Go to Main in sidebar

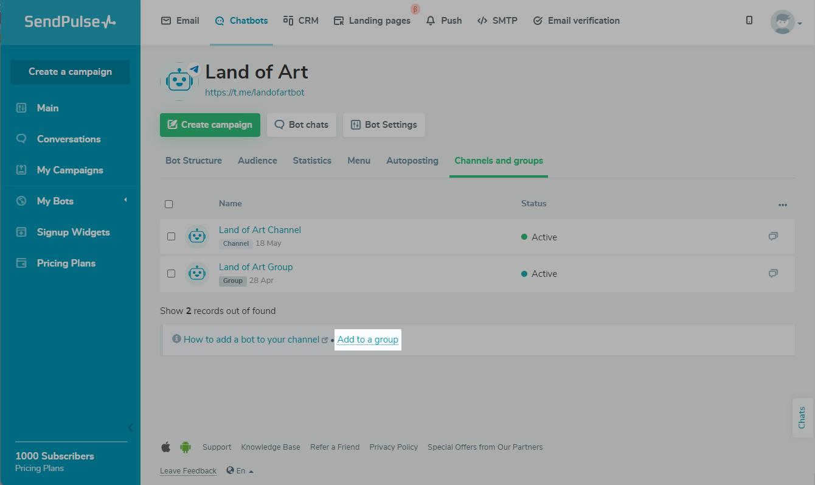pyautogui.click(x=47, y=108)
